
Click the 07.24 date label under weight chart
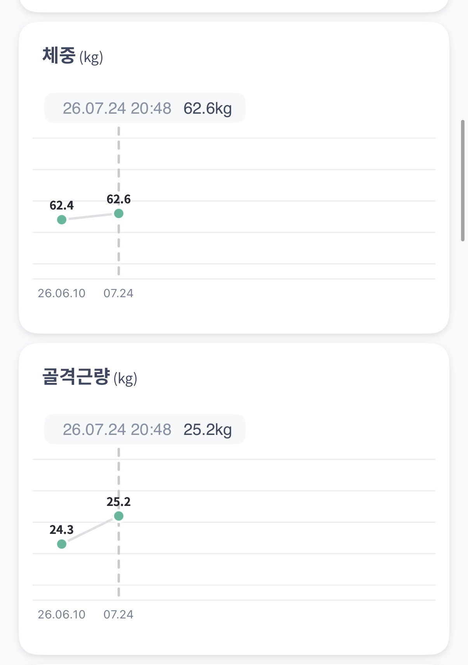click(x=118, y=293)
